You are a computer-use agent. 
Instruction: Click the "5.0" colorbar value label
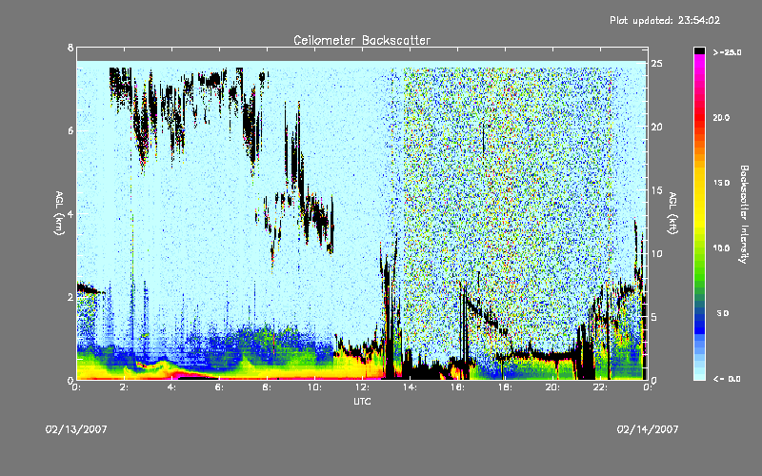coord(723,314)
